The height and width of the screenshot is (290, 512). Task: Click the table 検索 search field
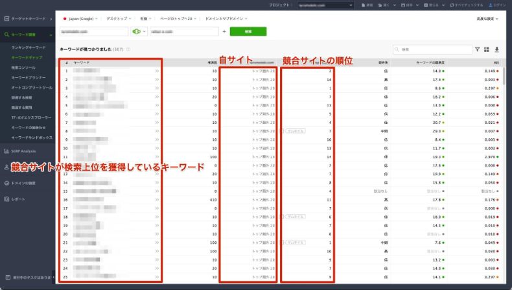pos(432,49)
